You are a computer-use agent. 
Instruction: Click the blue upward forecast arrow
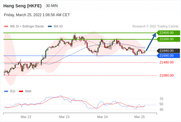pos(151,42)
